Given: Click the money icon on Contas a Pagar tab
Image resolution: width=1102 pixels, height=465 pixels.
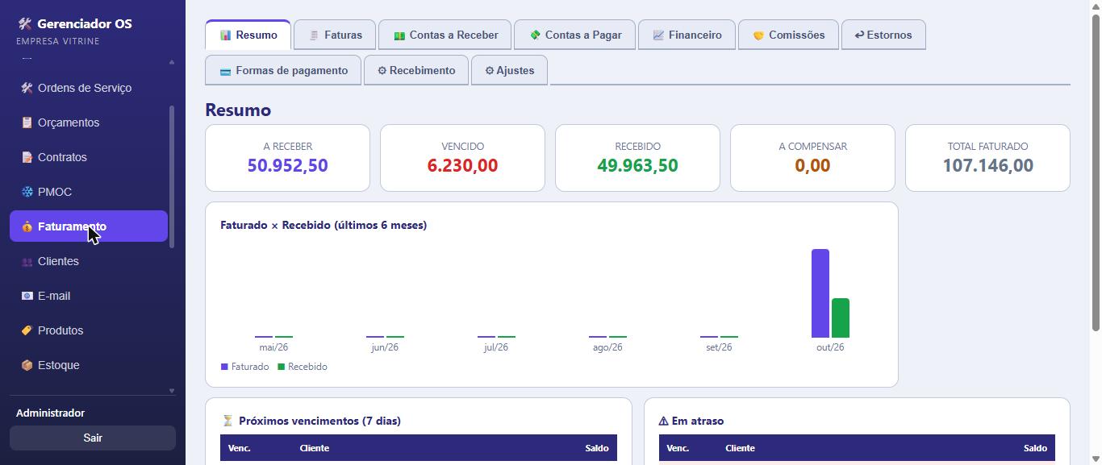Looking at the screenshot, I should coord(535,35).
